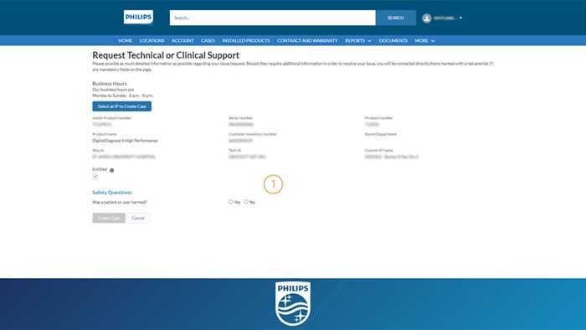Open Contract and Warranty page

click(x=307, y=40)
